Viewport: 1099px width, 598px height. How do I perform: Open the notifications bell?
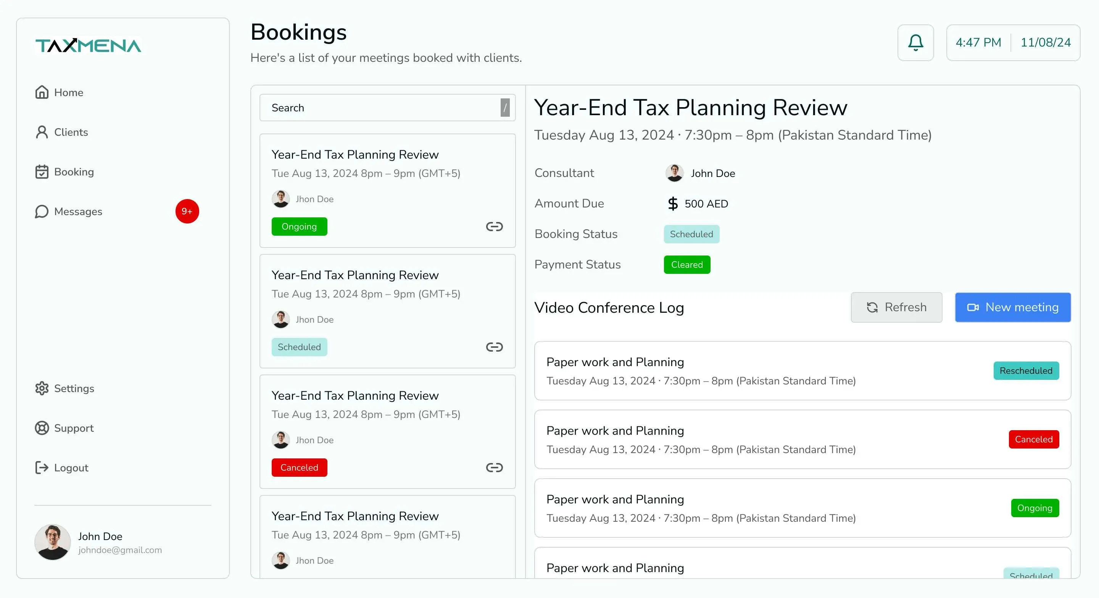(x=915, y=43)
